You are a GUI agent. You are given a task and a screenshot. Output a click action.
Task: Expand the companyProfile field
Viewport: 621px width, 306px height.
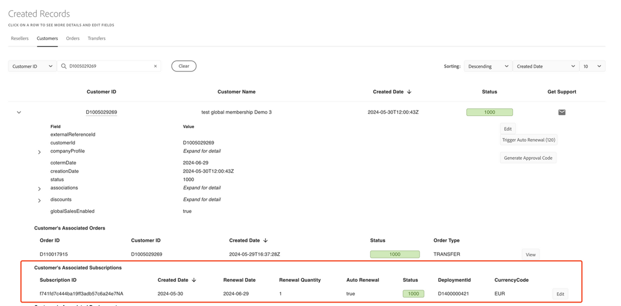[39, 152]
